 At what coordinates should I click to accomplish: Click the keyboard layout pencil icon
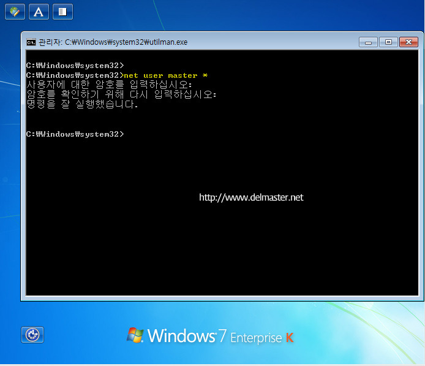click(15, 12)
